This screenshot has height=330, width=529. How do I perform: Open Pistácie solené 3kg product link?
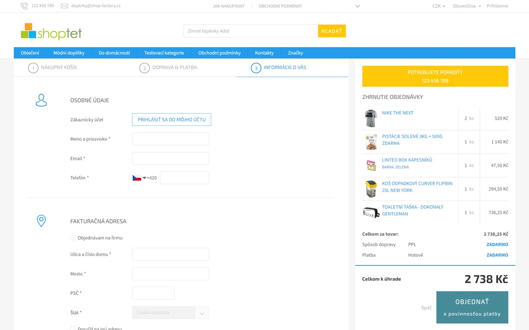[412, 140]
